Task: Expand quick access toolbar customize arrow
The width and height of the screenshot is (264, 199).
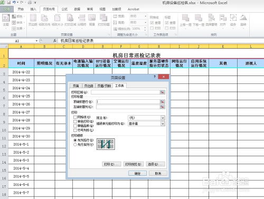Action: 35,3
